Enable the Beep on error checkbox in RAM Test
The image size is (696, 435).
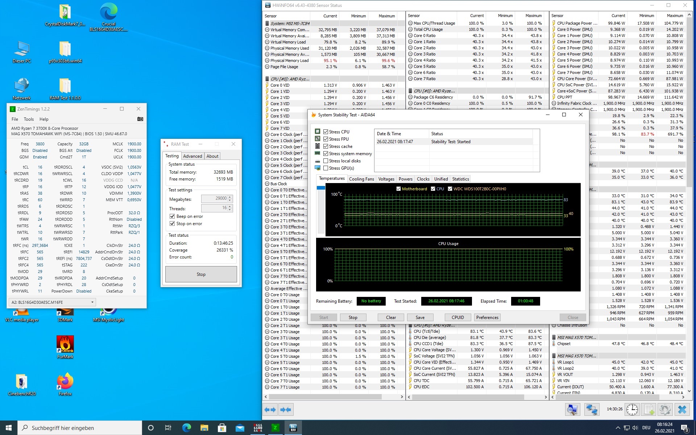click(172, 216)
